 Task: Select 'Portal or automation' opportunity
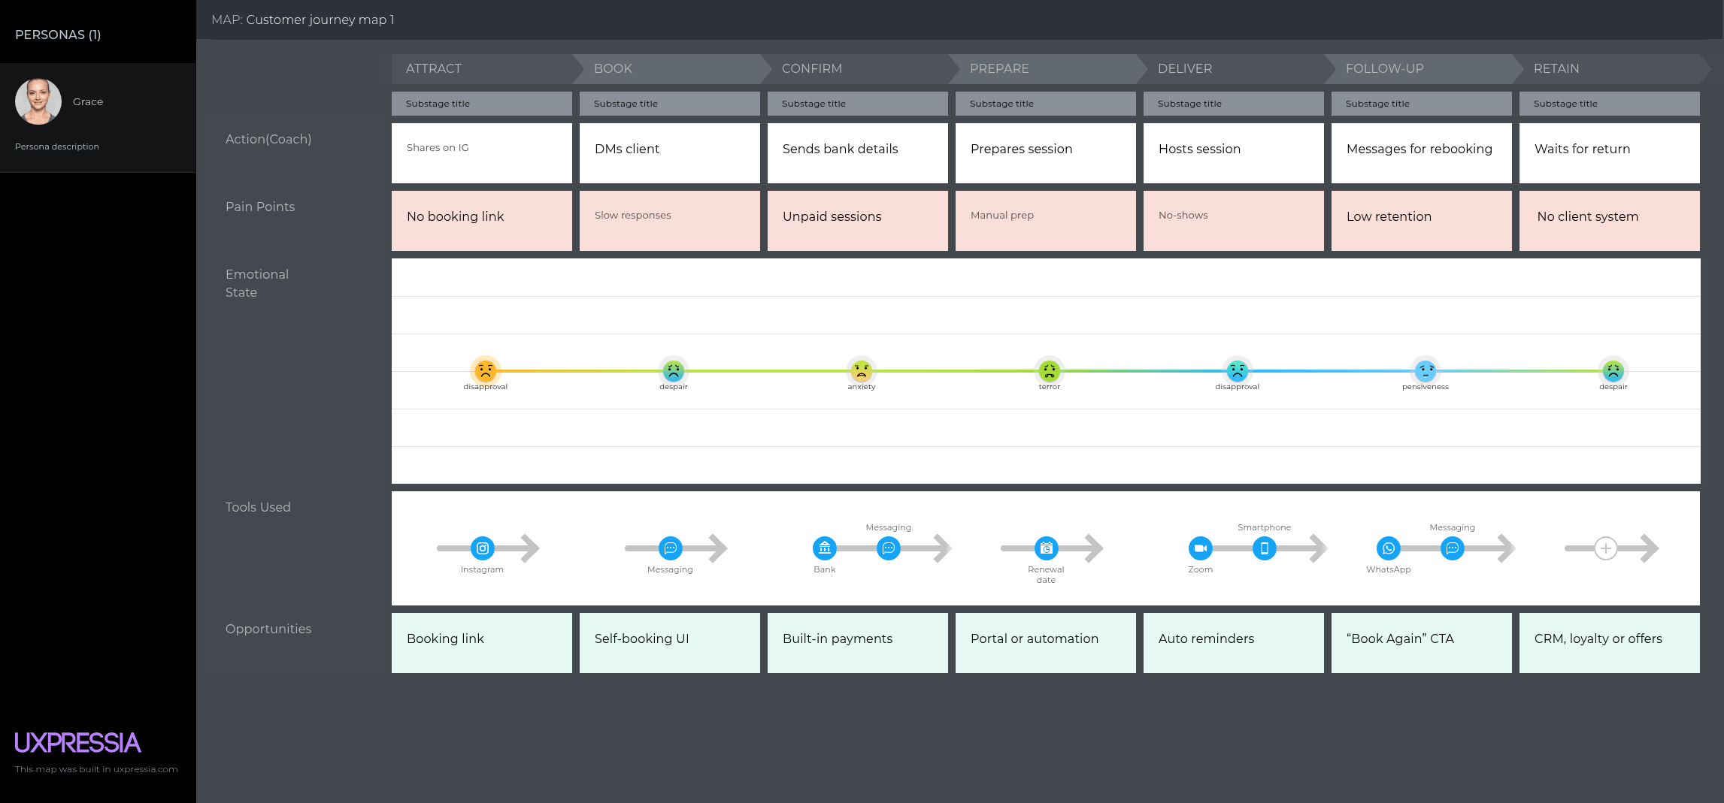pos(1046,643)
